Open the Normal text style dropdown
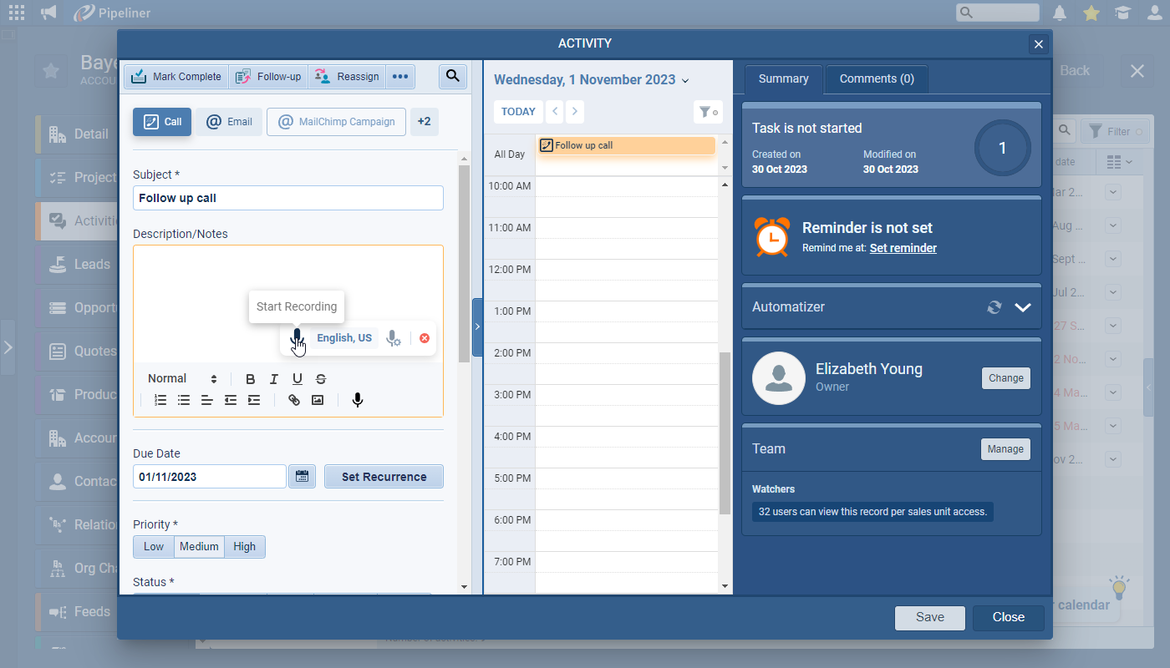This screenshot has height=668, width=1170. (182, 379)
